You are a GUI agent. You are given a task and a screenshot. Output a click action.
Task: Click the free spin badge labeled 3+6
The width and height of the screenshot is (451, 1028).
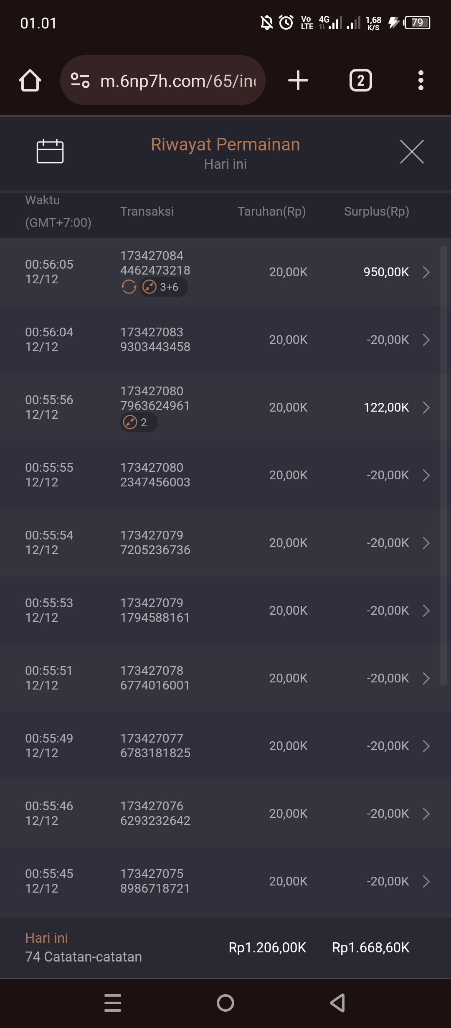[x=163, y=287]
